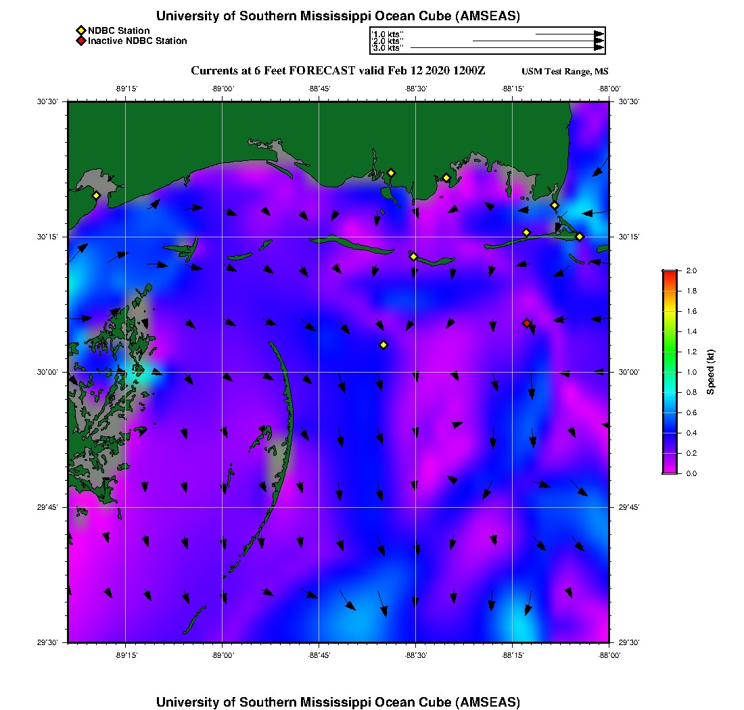Viewport: 744px width, 710px height.
Task: Click the 'NDBC Station' legend label
Action: click(119, 30)
